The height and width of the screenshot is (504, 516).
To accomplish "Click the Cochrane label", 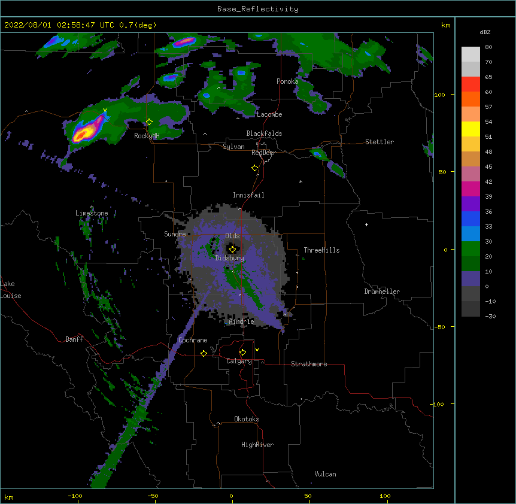I will click(193, 340).
